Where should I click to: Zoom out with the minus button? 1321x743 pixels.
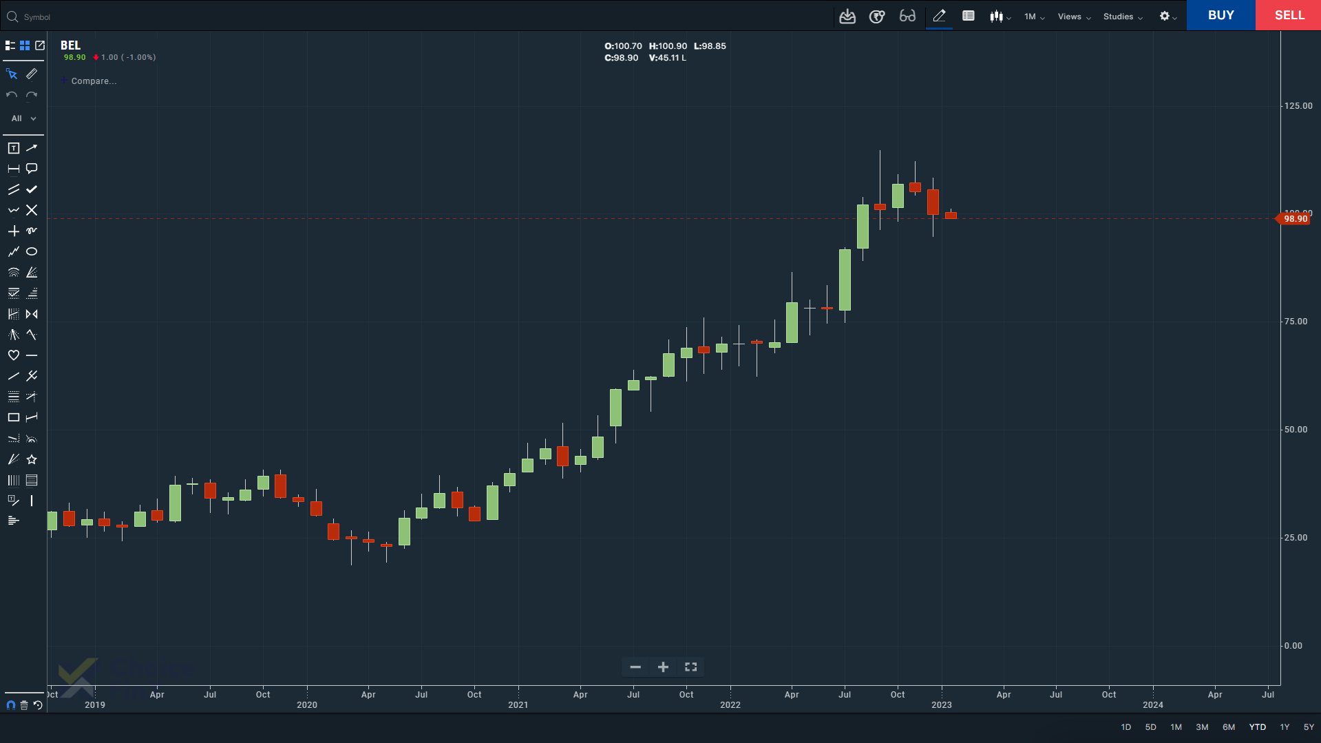pos(635,667)
